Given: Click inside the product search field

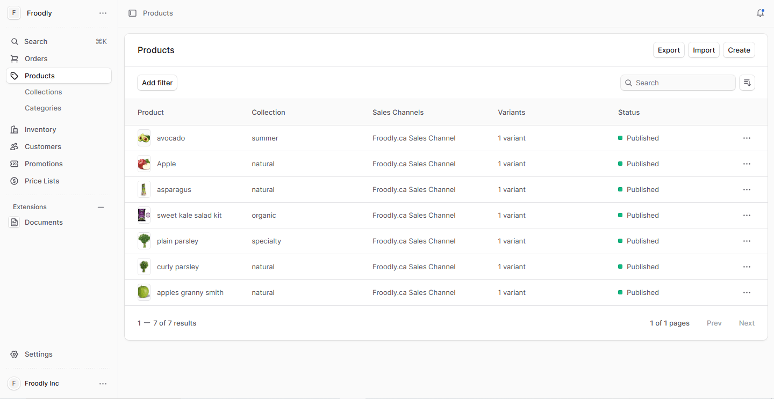Looking at the screenshot, I should click(x=677, y=83).
